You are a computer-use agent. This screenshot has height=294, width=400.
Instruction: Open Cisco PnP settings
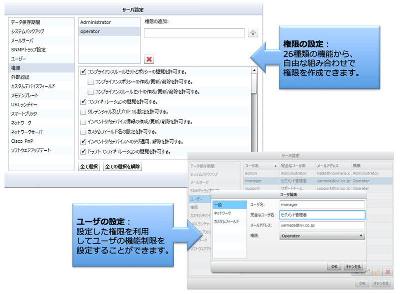click(41, 141)
